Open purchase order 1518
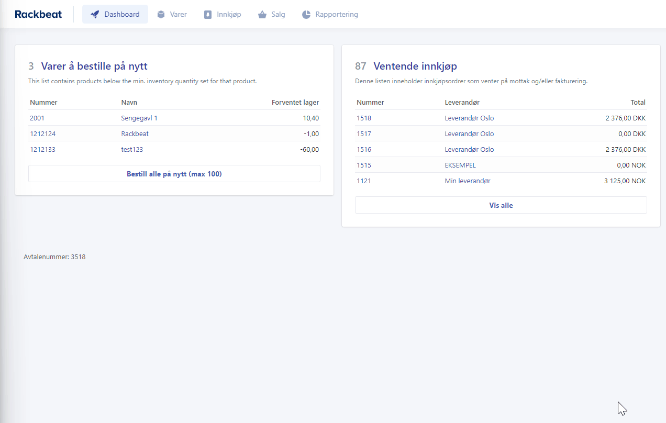666x423 pixels. 364,118
